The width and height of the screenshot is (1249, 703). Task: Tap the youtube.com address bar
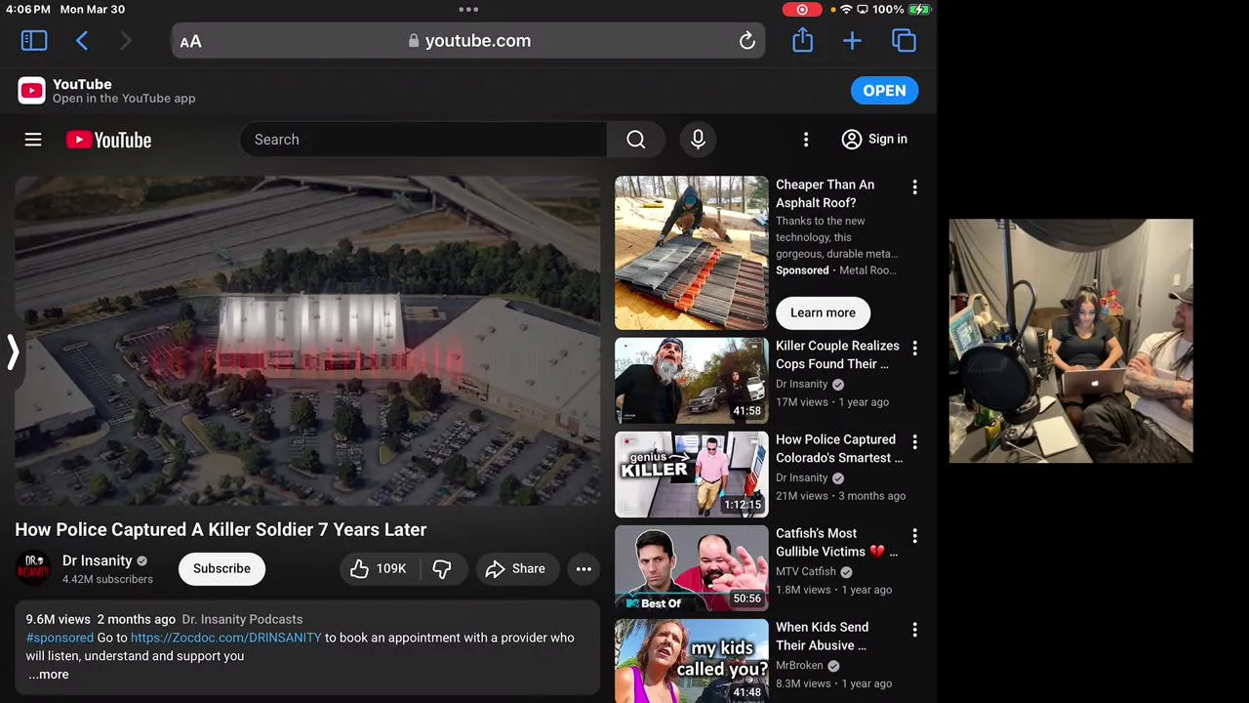(468, 41)
